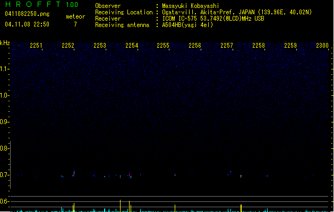The height and width of the screenshot is (212, 334).
Task: Click the 2252 time axis marker
Action: (x=68, y=46)
